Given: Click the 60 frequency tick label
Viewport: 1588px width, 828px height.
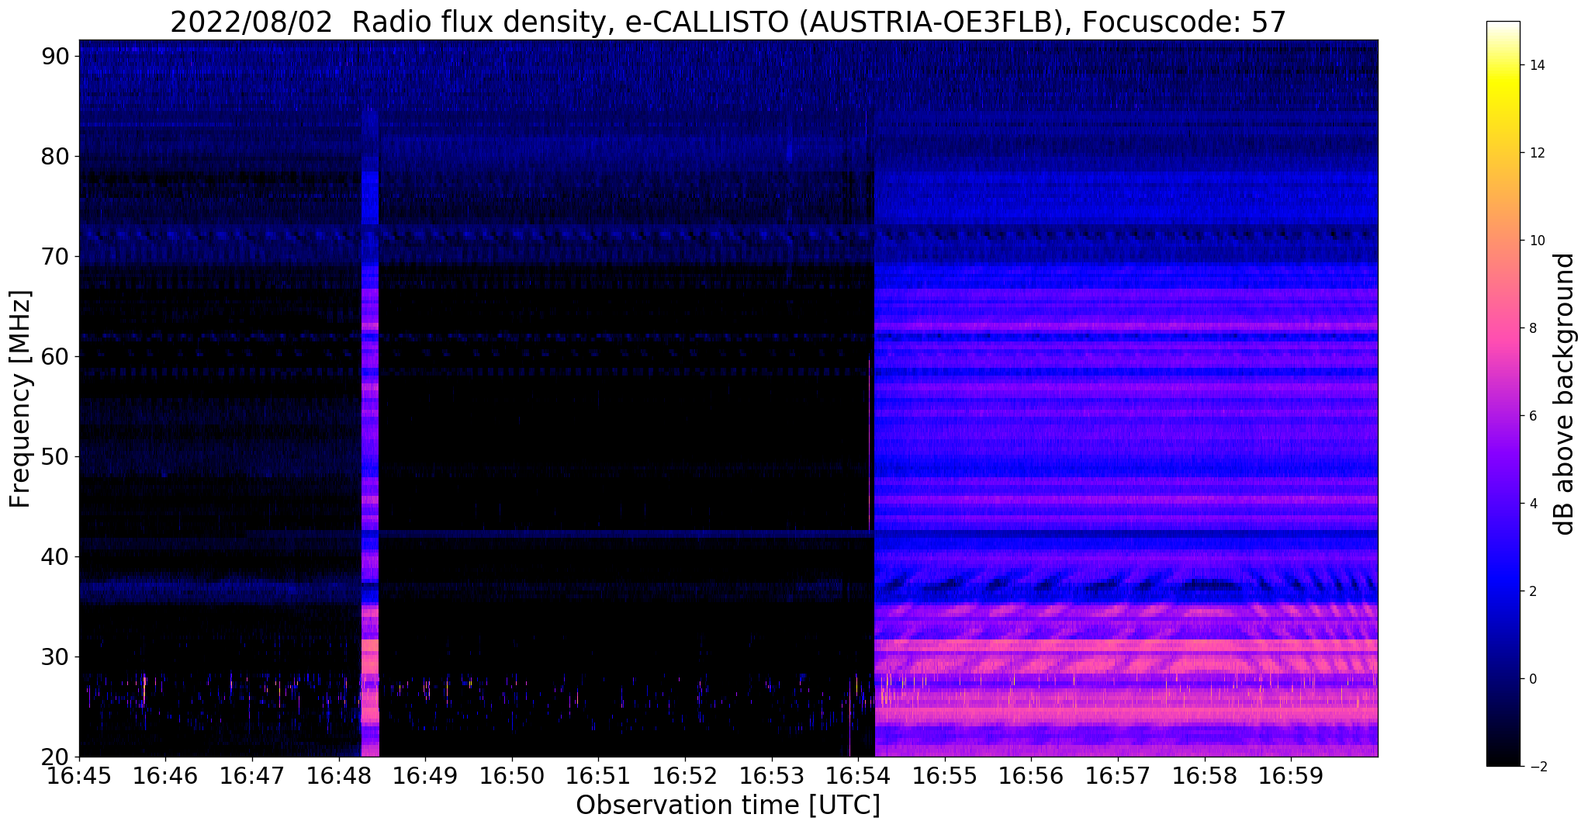Looking at the screenshot, I should click(x=55, y=356).
